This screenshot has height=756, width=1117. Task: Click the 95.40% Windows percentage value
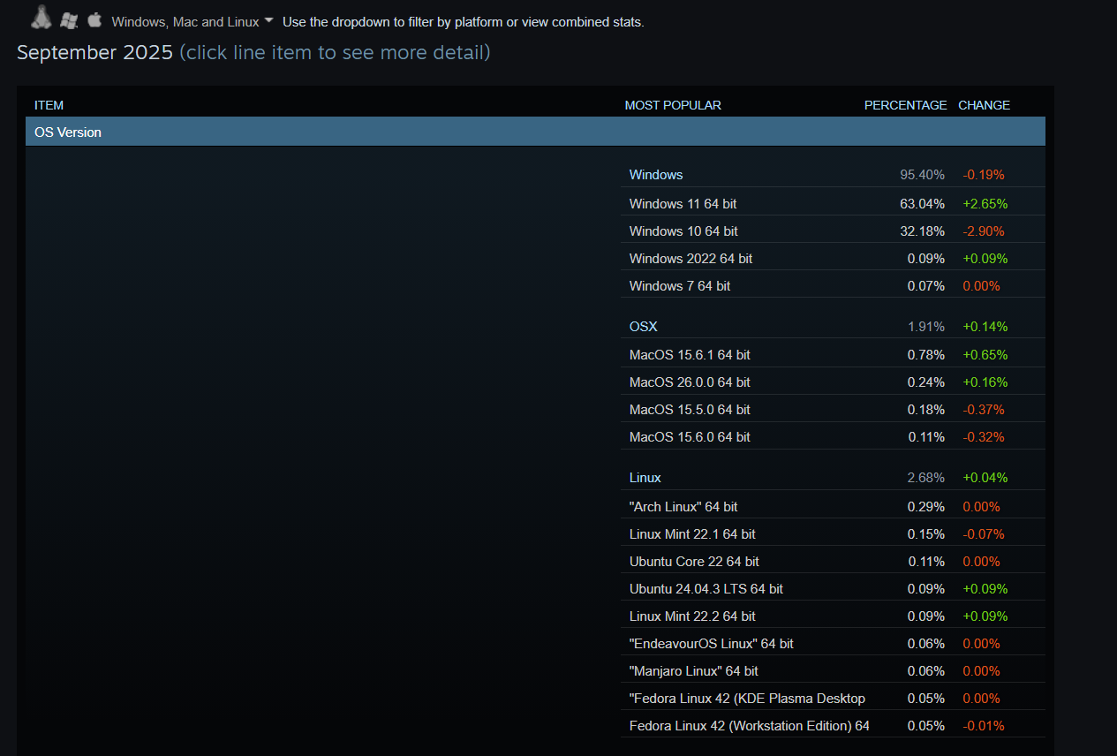point(922,175)
